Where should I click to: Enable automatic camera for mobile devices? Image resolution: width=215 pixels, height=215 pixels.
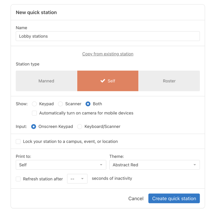click(34, 113)
